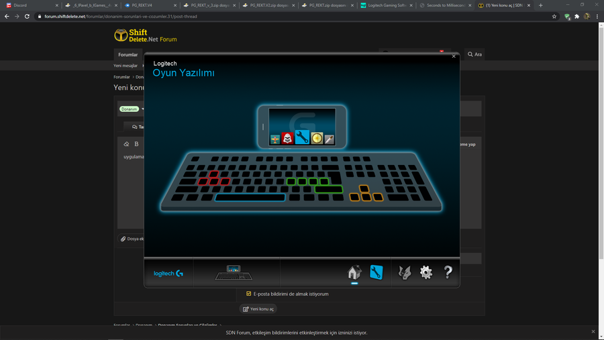Switch to the Discord browser tab

tap(31, 5)
